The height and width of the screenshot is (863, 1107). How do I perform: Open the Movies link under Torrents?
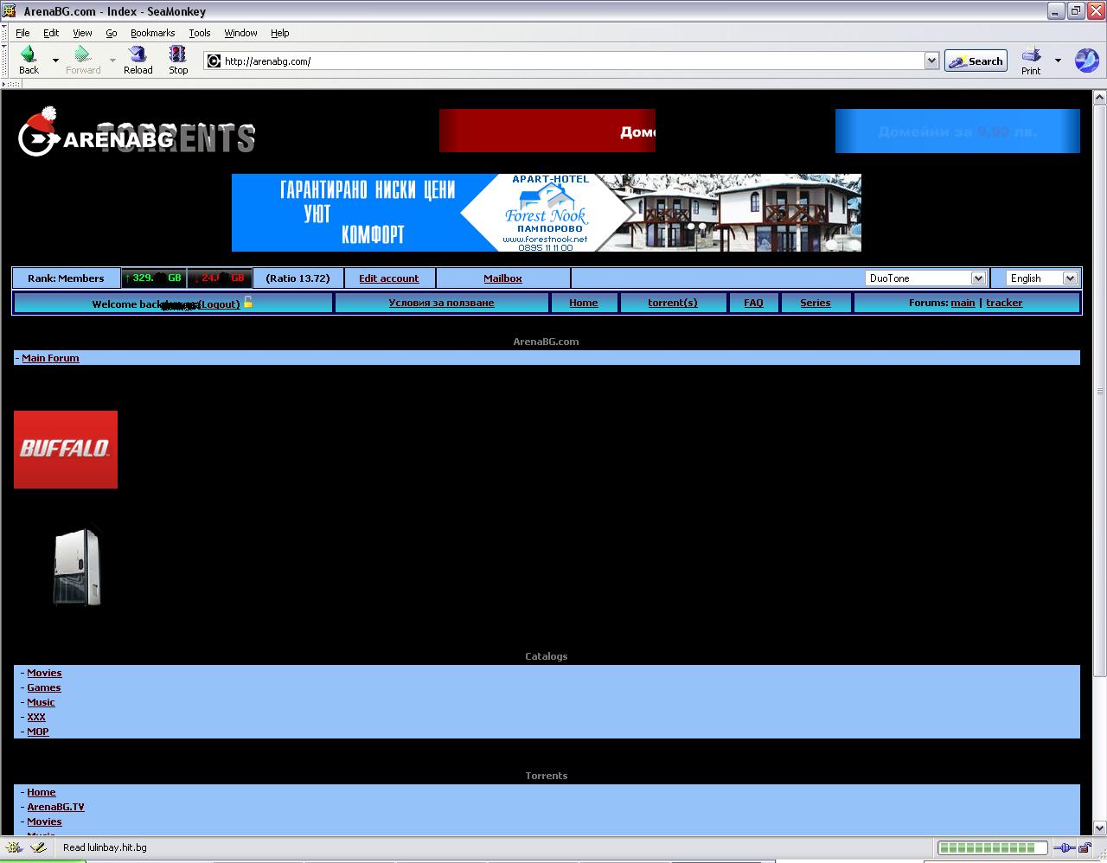44,821
